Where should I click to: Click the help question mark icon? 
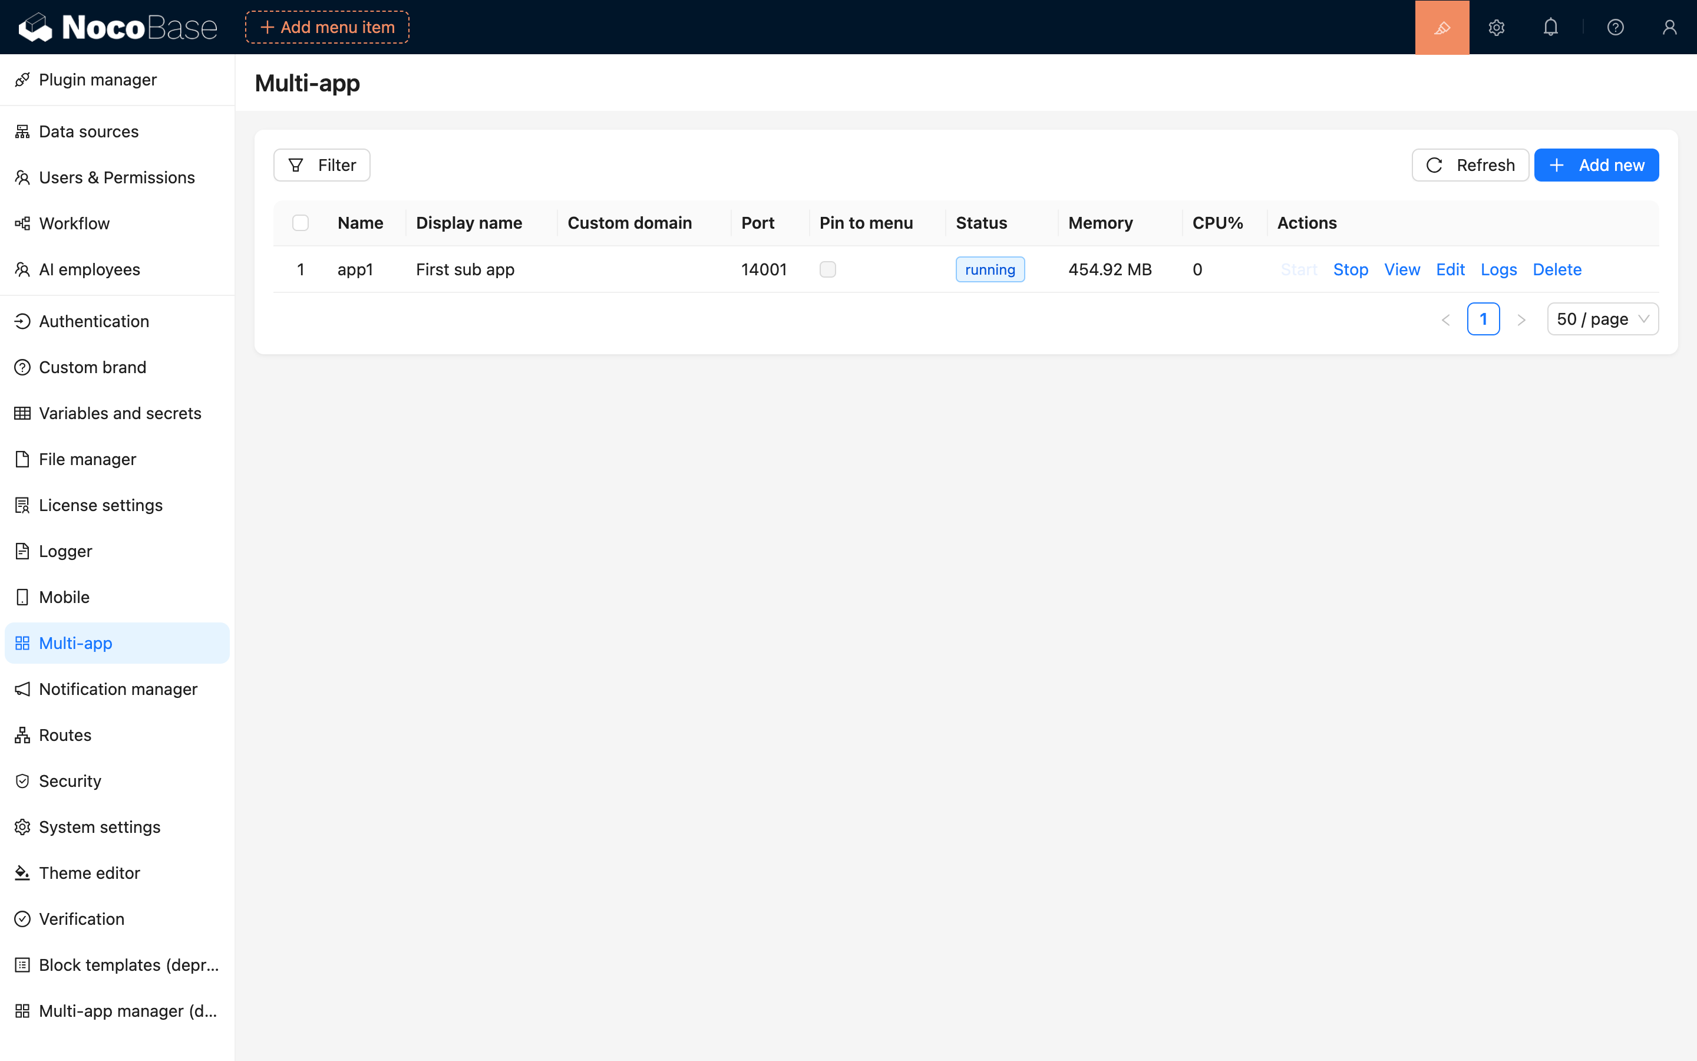(1616, 27)
